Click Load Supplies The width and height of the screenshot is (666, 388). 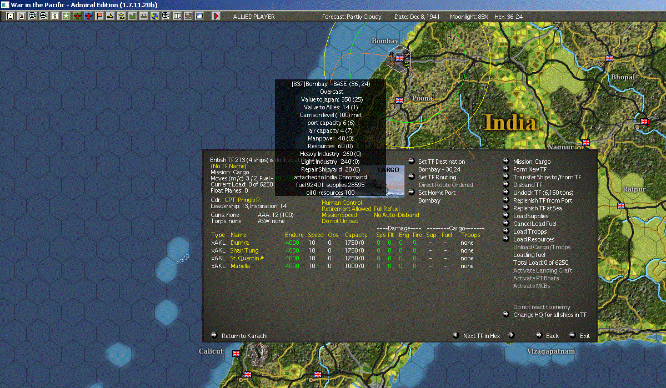point(530,216)
